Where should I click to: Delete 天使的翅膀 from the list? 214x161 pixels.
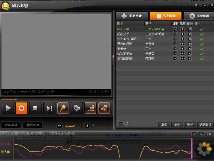tap(190, 44)
